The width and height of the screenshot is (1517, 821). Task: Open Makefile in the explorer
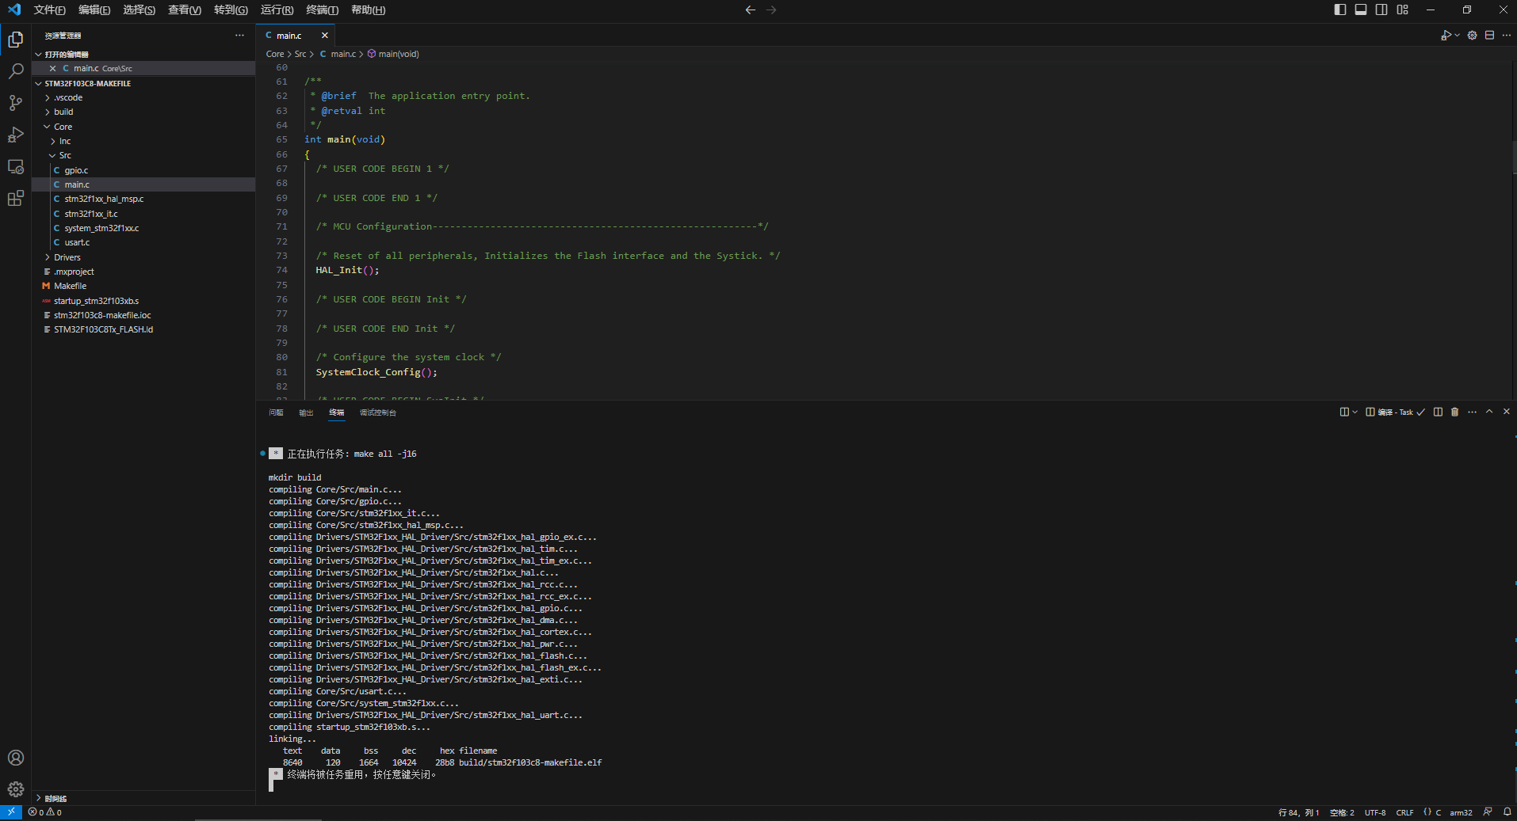70,286
